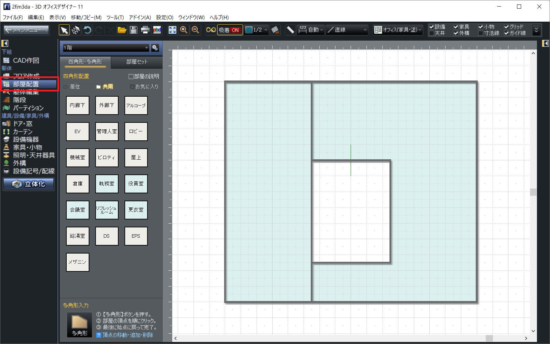Select the arrow selection tool

tap(64, 30)
